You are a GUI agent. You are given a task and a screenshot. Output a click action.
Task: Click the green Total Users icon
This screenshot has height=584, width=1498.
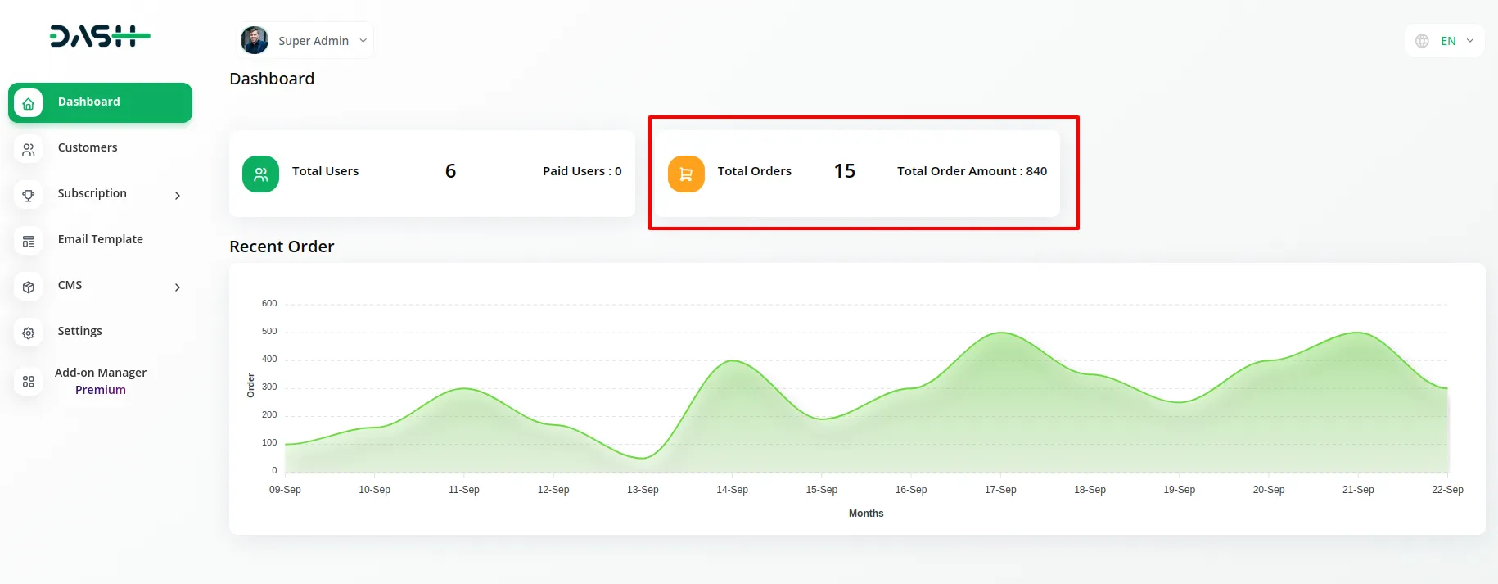coord(260,174)
